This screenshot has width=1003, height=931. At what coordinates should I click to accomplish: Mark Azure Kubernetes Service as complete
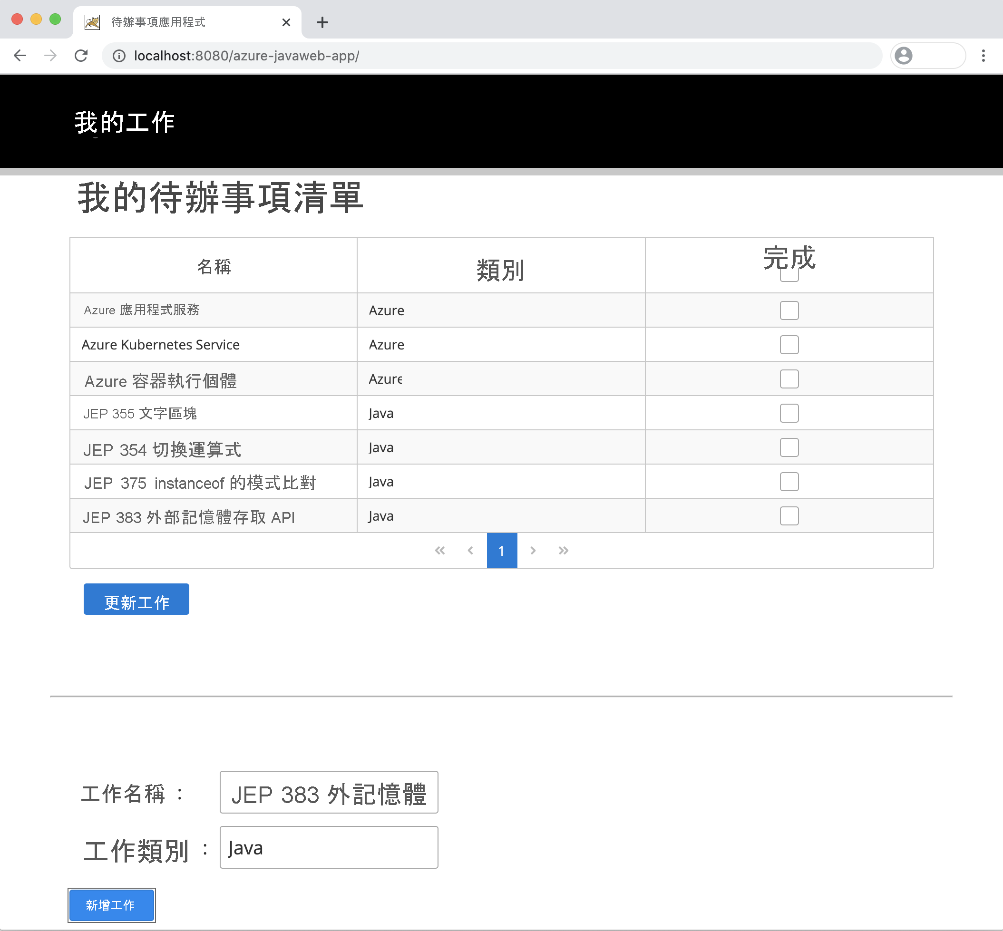click(x=789, y=345)
